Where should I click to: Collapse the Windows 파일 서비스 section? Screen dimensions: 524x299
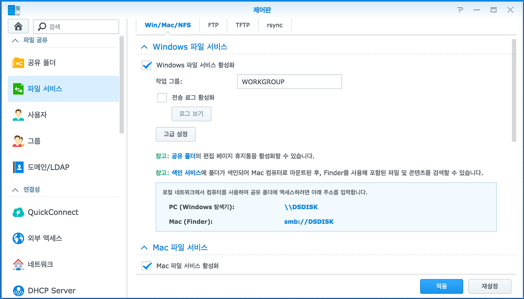(x=144, y=47)
